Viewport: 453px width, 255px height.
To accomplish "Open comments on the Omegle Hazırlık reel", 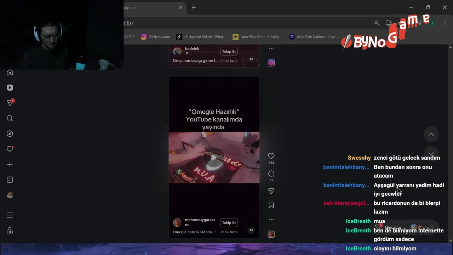I will coord(271,174).
